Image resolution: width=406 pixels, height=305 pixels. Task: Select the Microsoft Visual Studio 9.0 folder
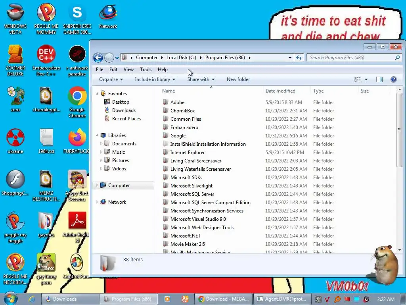tap(198, 219)
